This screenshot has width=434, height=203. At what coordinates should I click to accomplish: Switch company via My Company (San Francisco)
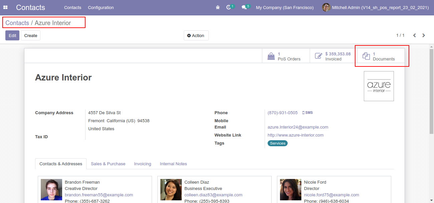(x=285, y=7)
